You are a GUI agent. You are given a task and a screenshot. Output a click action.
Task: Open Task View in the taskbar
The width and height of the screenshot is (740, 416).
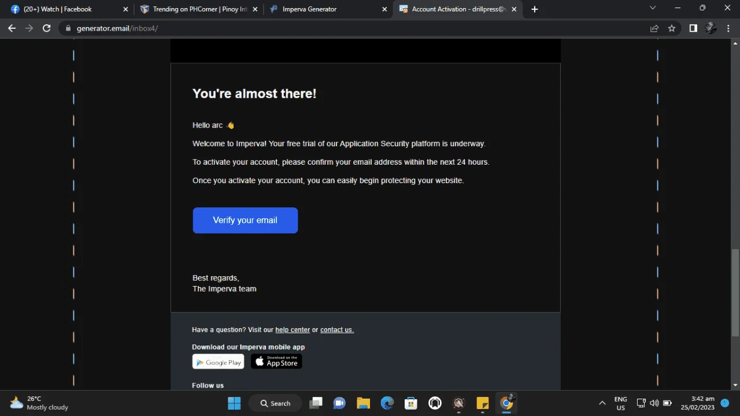[x=316, y=403]
